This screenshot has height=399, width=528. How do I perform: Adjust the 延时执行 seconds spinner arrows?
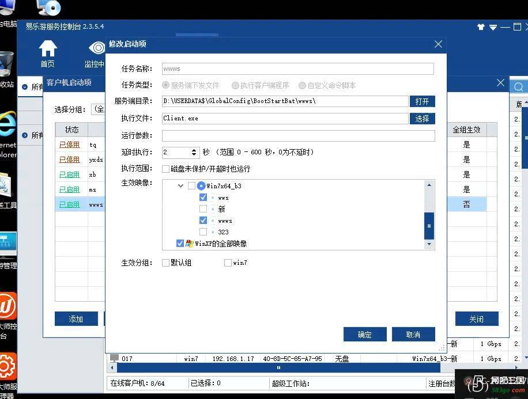tap(194, 153)
